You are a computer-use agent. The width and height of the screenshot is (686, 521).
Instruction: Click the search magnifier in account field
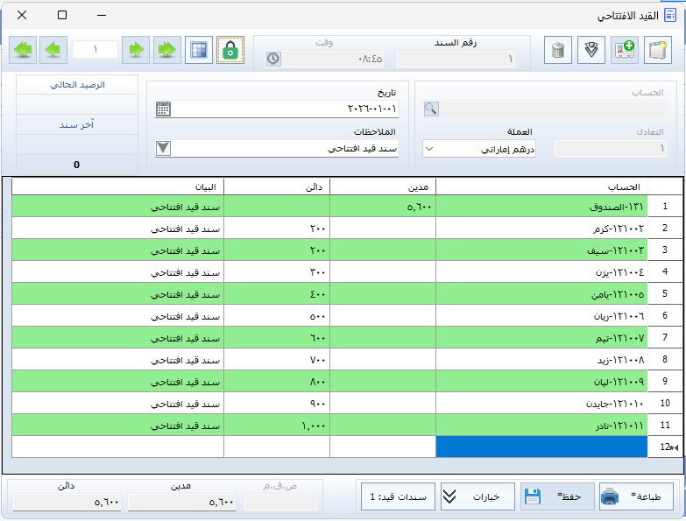point(431,109)
